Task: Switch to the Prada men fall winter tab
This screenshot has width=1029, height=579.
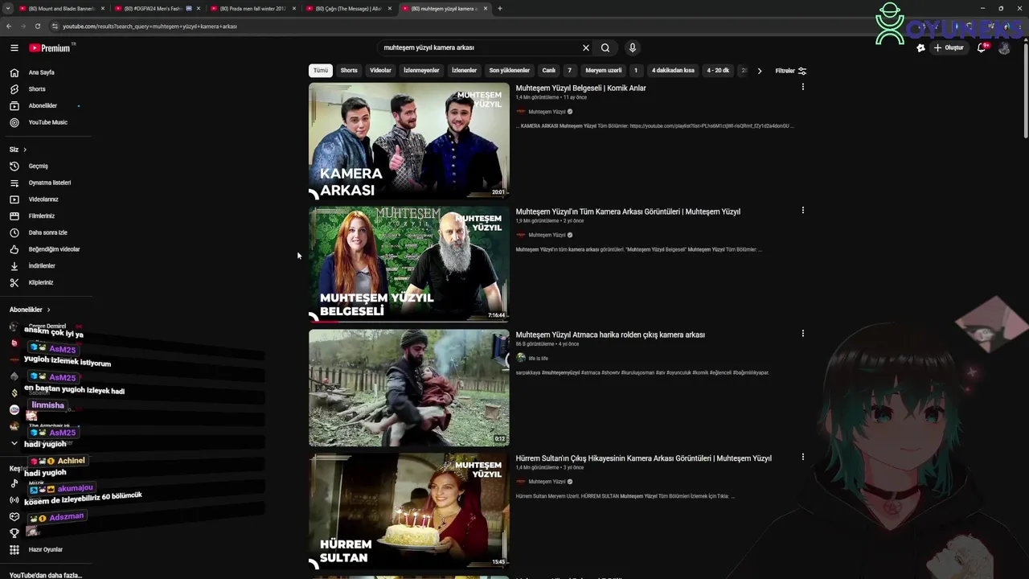Action: click(252, 9)
